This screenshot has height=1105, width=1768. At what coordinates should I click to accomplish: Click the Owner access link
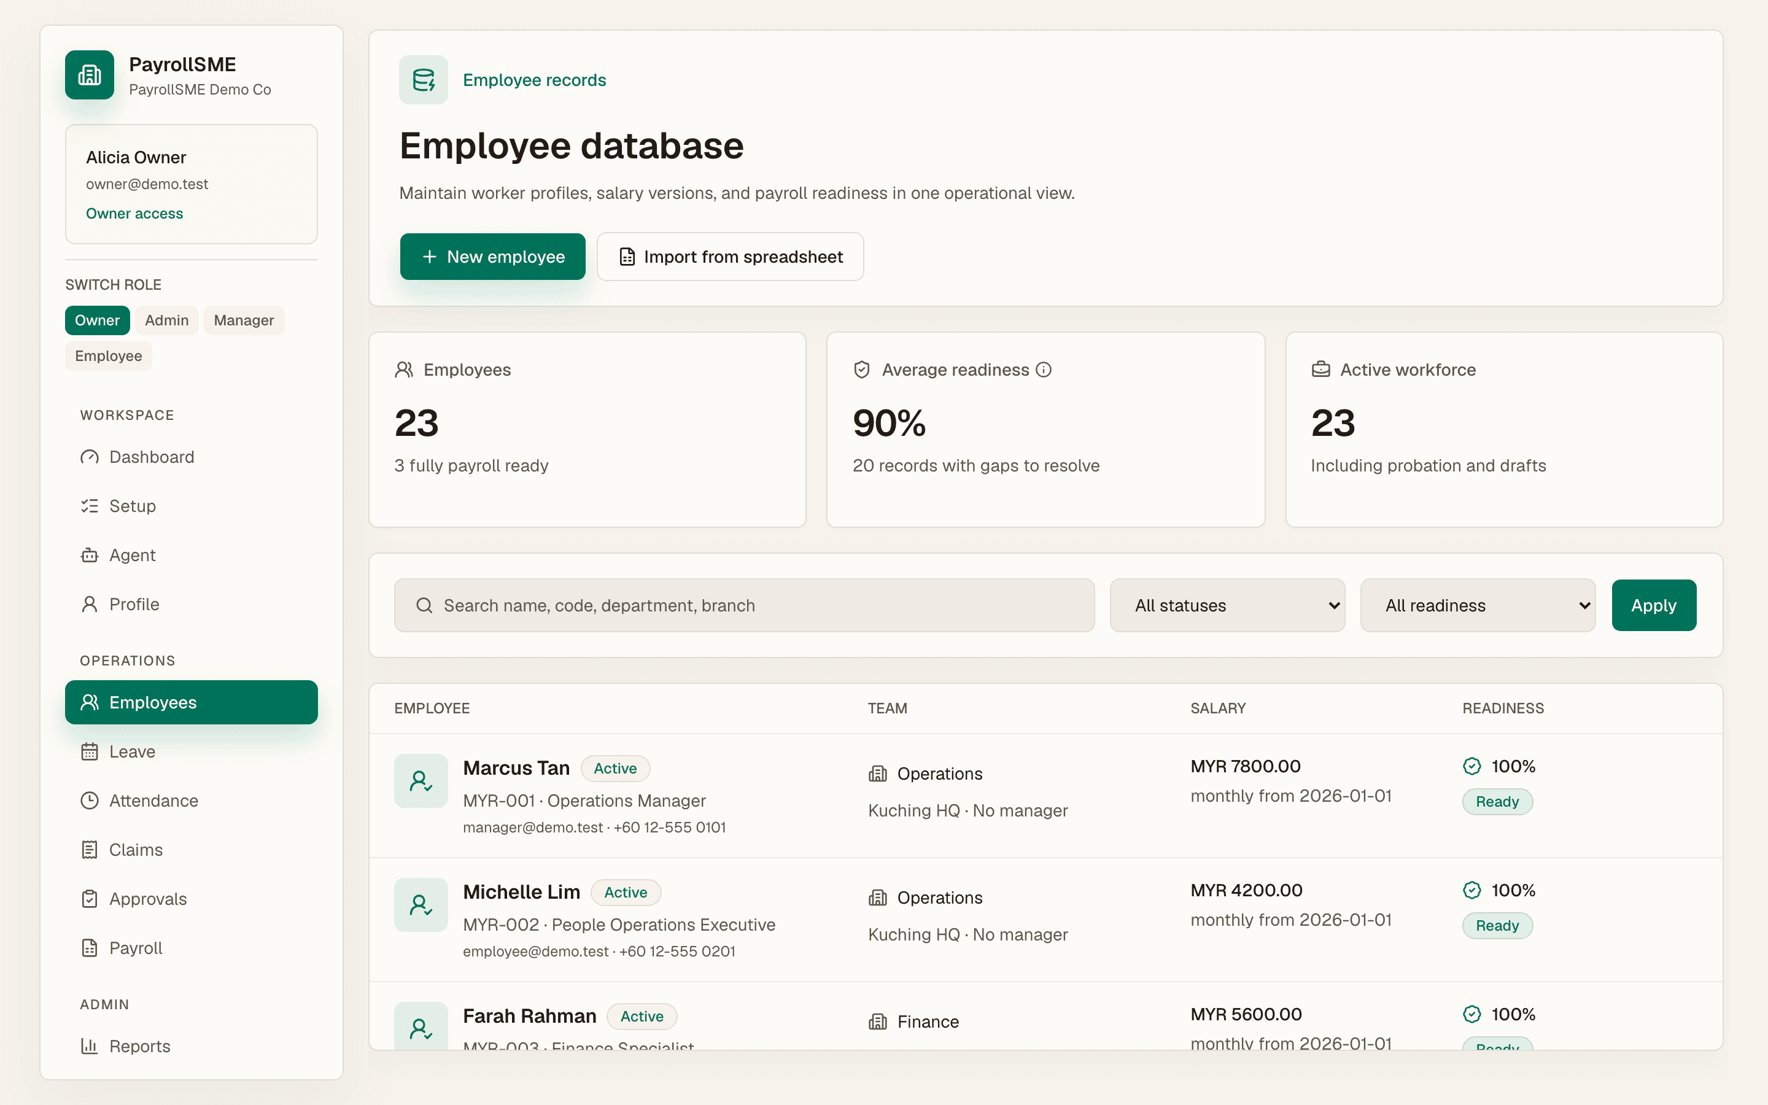(134, 214)
